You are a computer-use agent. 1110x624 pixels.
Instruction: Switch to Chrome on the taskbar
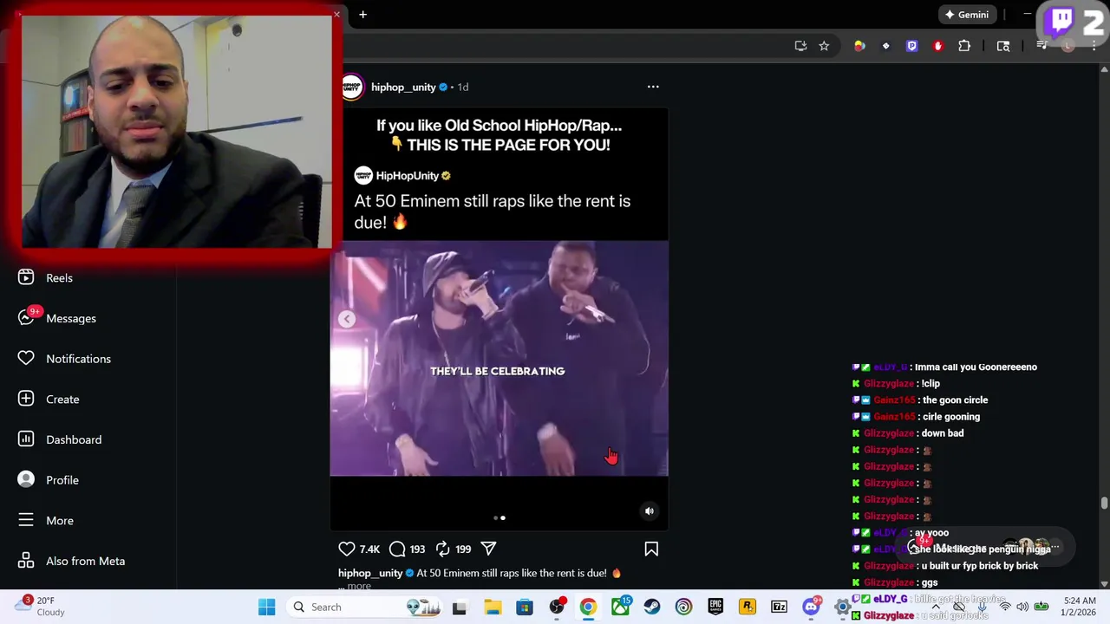pos(588,607)
